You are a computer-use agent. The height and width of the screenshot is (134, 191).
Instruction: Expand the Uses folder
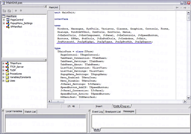3,81
